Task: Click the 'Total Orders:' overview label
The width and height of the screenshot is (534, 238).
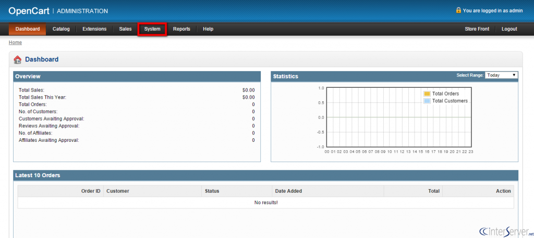Action: (x=33, y=104)
